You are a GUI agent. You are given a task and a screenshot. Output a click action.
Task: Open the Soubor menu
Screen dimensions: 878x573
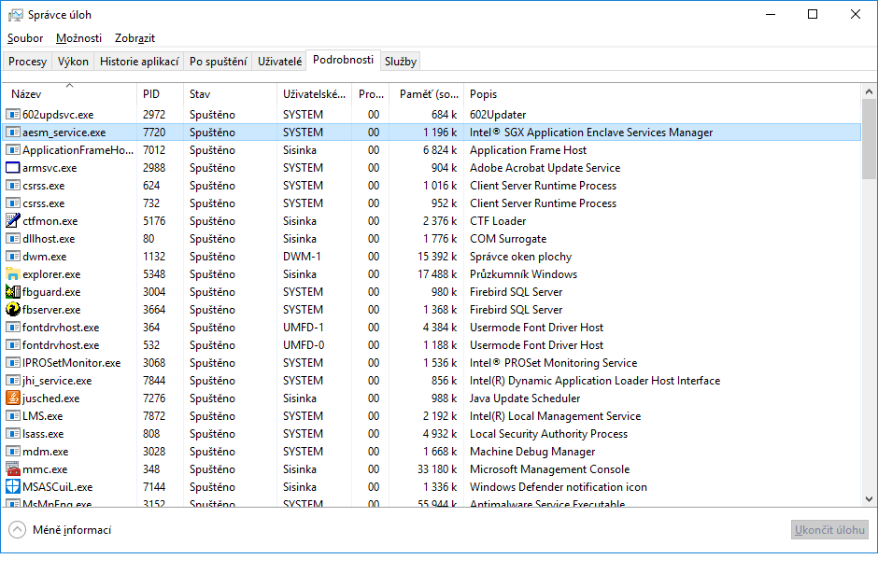coord(25,38)
